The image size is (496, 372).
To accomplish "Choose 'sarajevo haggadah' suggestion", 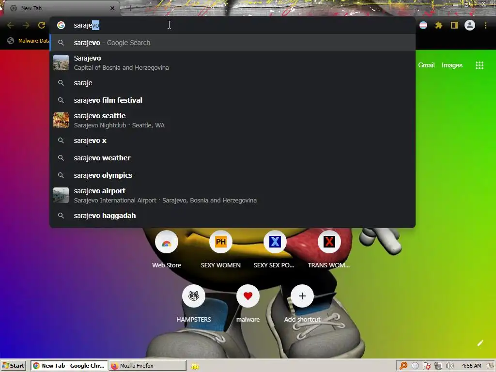I will [232, 216].
